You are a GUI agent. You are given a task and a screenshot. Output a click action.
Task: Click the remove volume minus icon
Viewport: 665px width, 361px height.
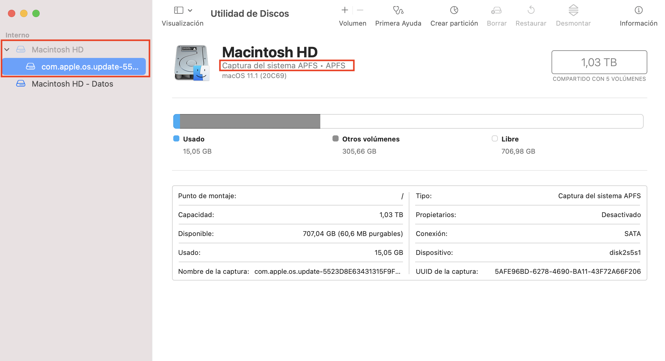pyautogui.click(x=360, y=10)
